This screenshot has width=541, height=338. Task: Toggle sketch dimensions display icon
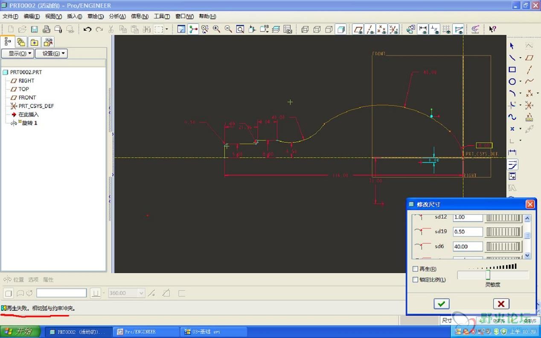pos(423,29)
